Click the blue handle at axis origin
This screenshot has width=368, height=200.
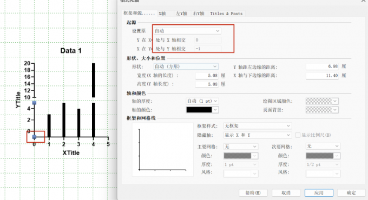tap(34, 137)
